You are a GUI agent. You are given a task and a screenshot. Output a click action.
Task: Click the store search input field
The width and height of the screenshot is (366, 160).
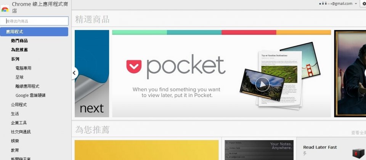tap(34, 21)
